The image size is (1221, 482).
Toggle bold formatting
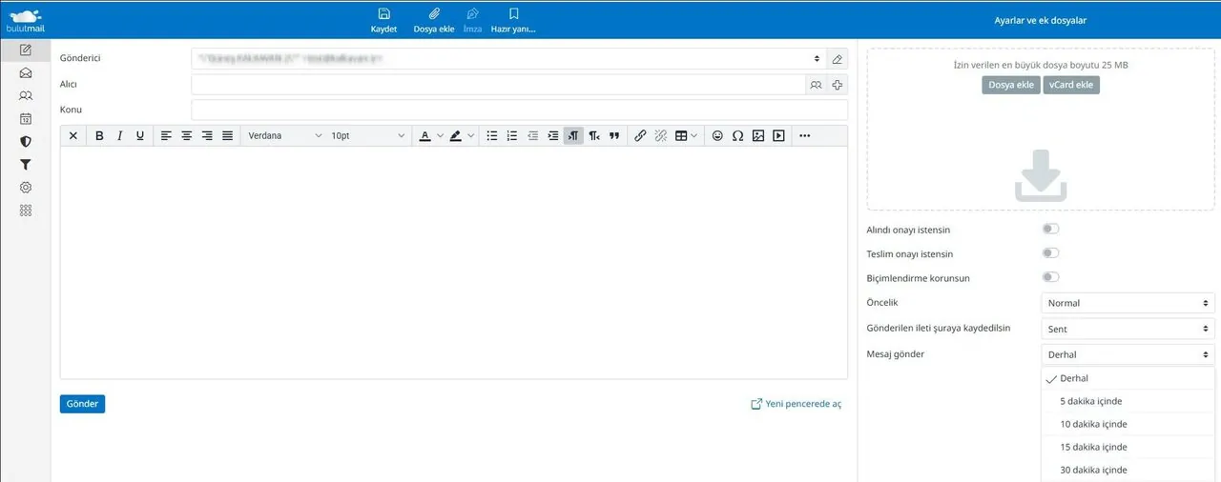click(x=99, y=136)
